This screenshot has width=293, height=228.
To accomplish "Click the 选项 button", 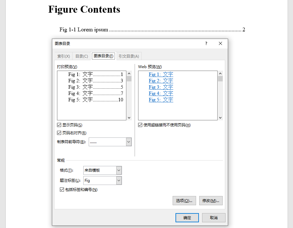I will tap(184, 200).
